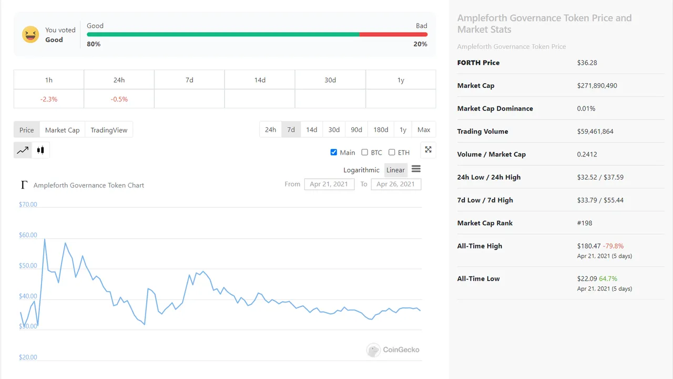Click Ampleforth Governance Token Chart title
This screenshot has height=379, width=673.
88,185
